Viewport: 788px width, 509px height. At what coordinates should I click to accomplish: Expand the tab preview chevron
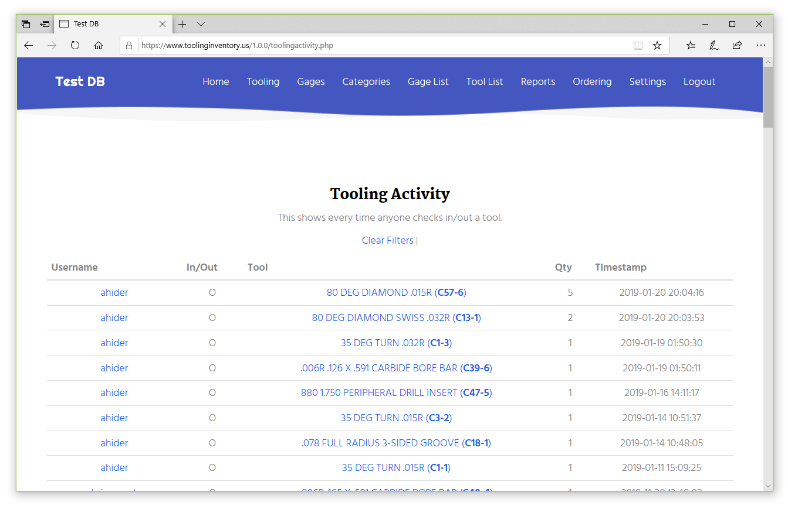pos(201,24)
